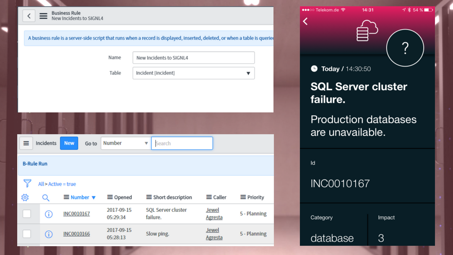This screenshot has width=453, height=255.
Task: Click the 'New Incidents to SIGNL4' header subtitle
Action: [78, 18]
